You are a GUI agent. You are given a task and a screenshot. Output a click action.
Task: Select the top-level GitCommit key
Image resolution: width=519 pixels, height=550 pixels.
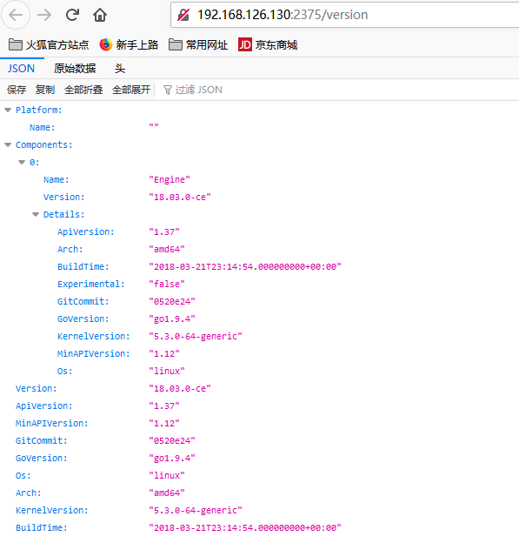pos(42,441)
